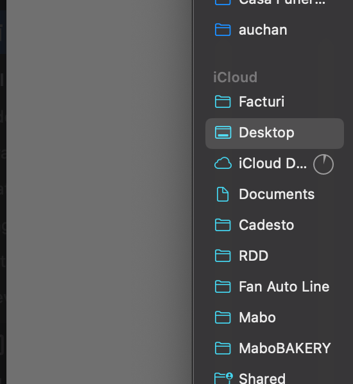Select the Cadesto folder icon
Image resolution: width=353 pixels, height=384 pixels.
tap(223, 225)
